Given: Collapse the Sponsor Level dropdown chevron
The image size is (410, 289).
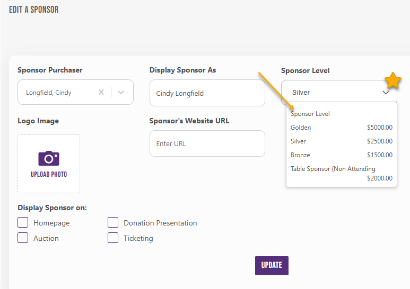Looking at the screenshot, I should tap(386, 93).
